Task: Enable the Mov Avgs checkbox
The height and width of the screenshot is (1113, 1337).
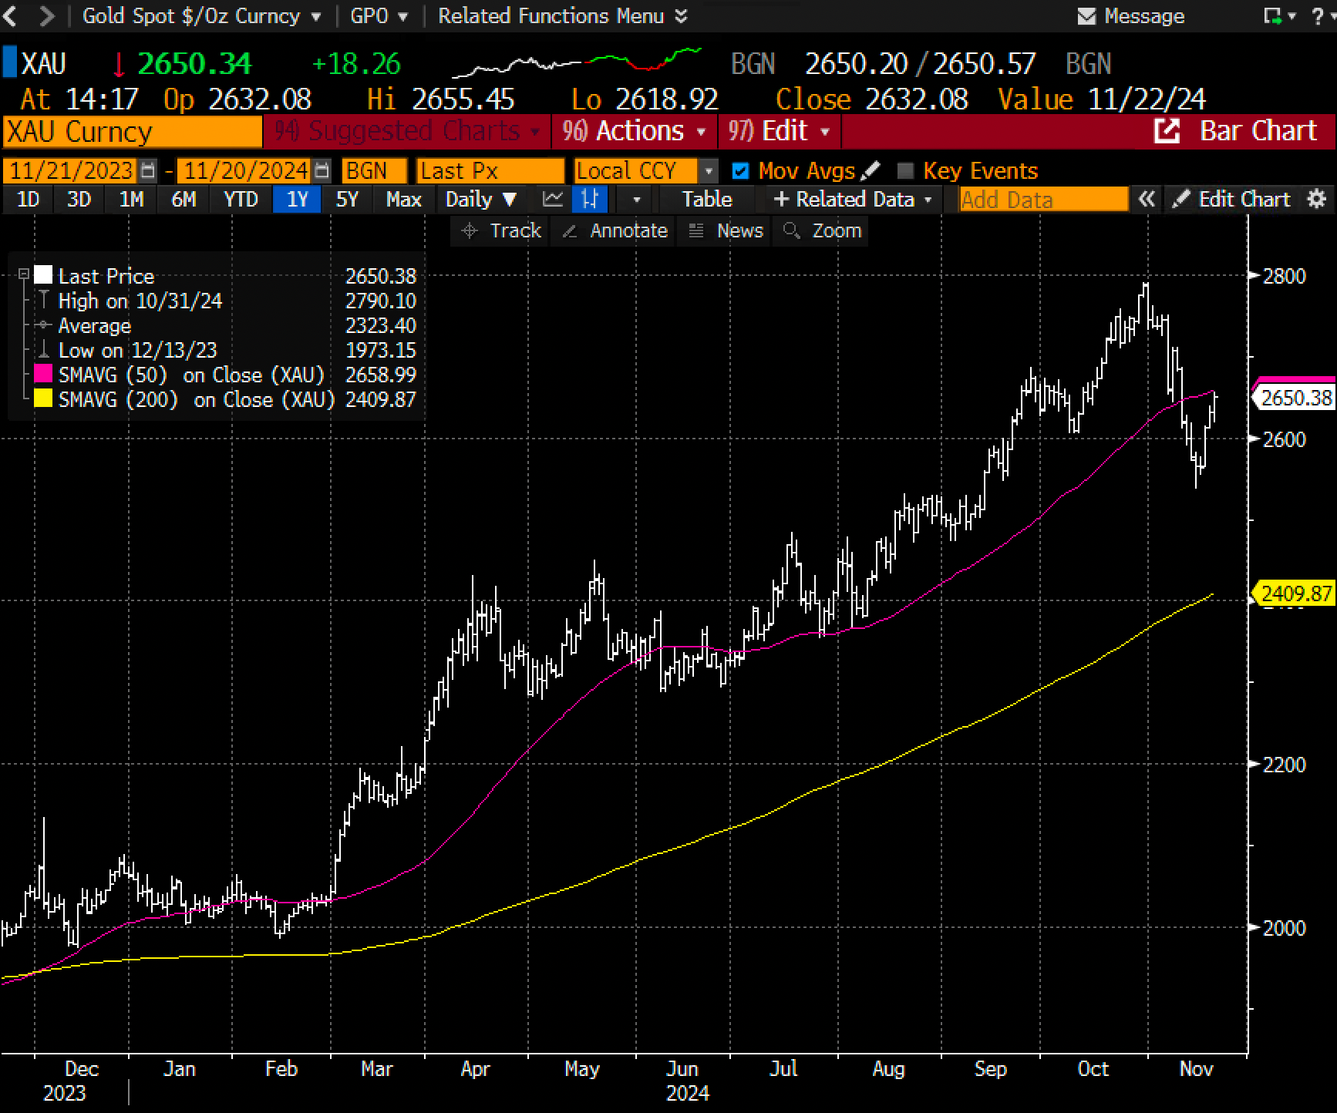Action: coord(740,170)
